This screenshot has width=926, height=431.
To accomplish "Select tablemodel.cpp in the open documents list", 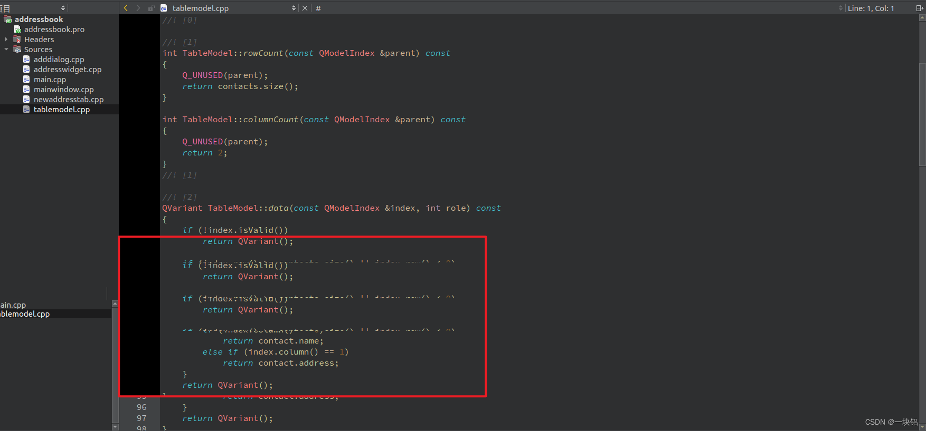I will [25, 314].
